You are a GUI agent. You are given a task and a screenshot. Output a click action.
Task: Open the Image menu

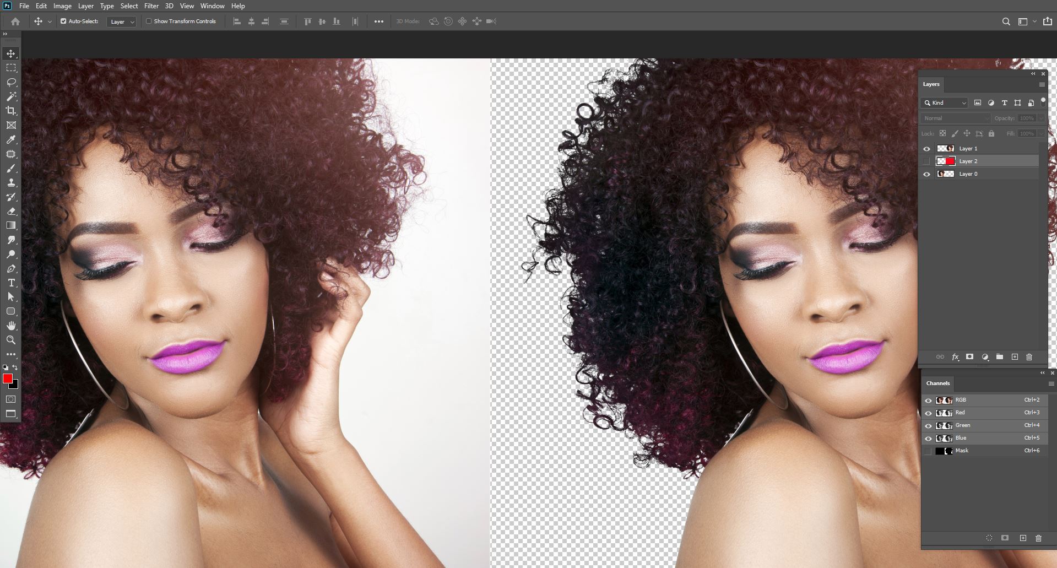(62, 6)
